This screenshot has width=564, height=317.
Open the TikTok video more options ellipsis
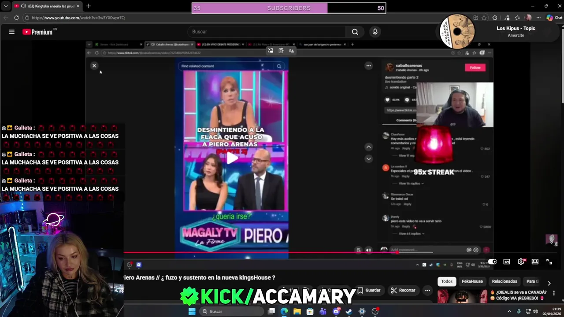coord(369,66)
